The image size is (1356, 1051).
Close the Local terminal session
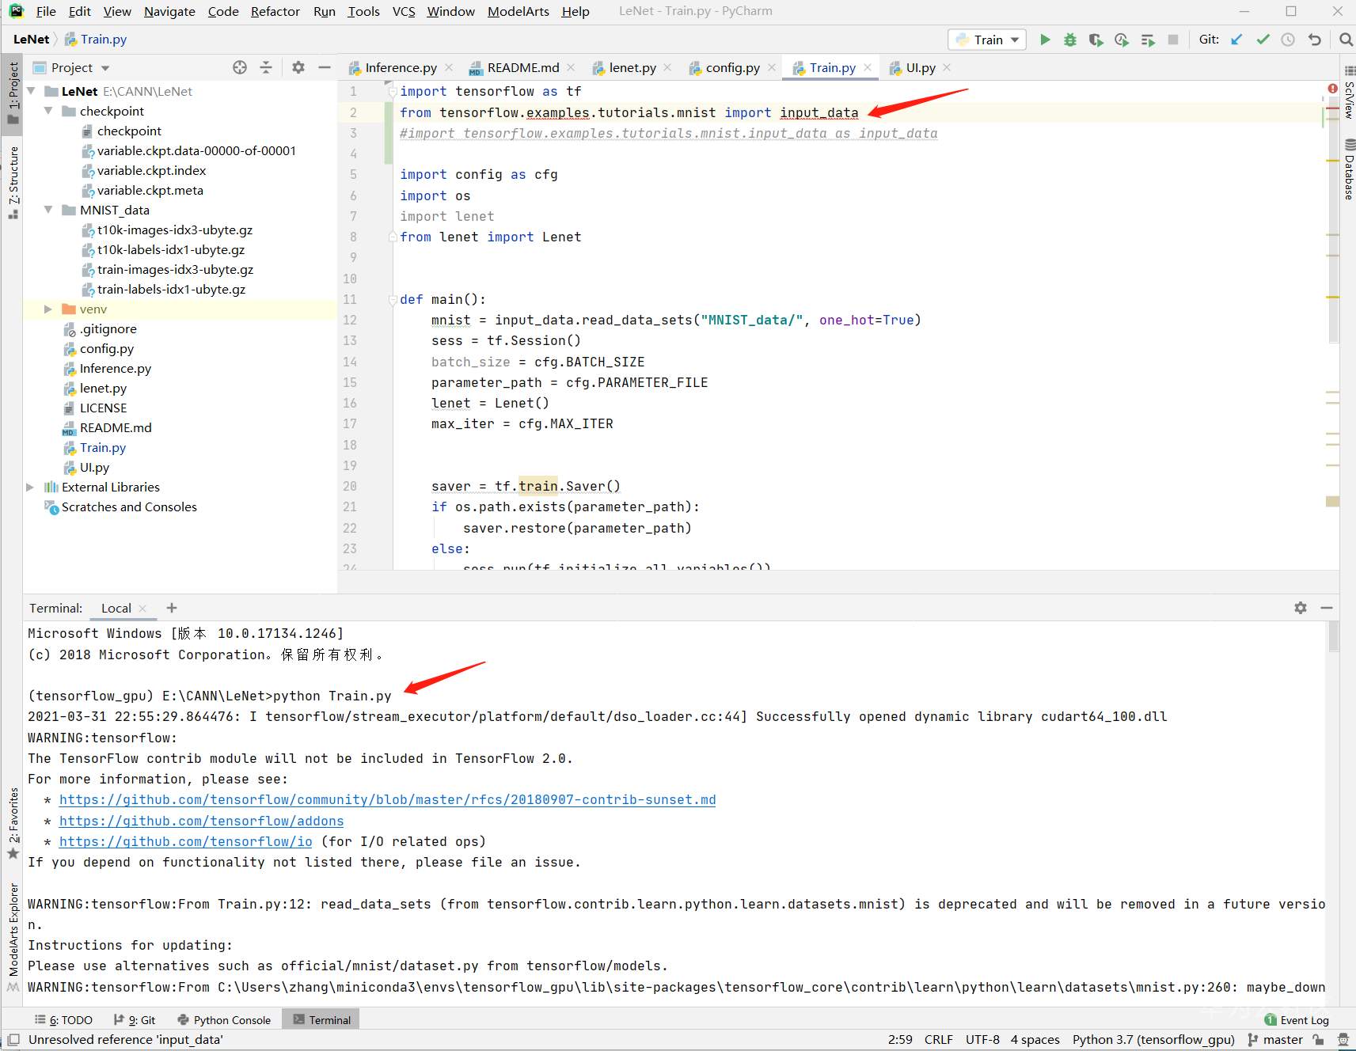142,608
